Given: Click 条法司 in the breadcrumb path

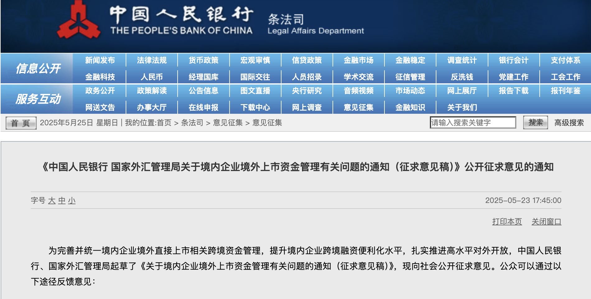Looking at the screenshot, I should pyautogui.click(x=192, y=123).
